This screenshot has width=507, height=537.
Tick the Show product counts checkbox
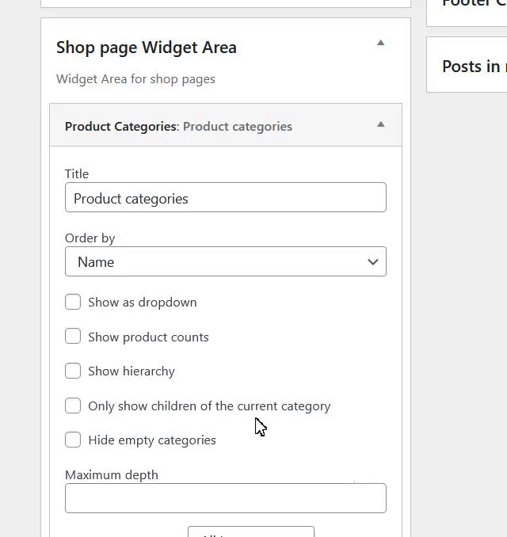click(x=73, y=337)
